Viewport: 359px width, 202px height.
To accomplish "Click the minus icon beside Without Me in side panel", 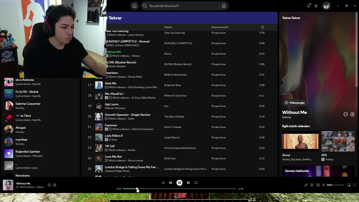I will 346,114.
